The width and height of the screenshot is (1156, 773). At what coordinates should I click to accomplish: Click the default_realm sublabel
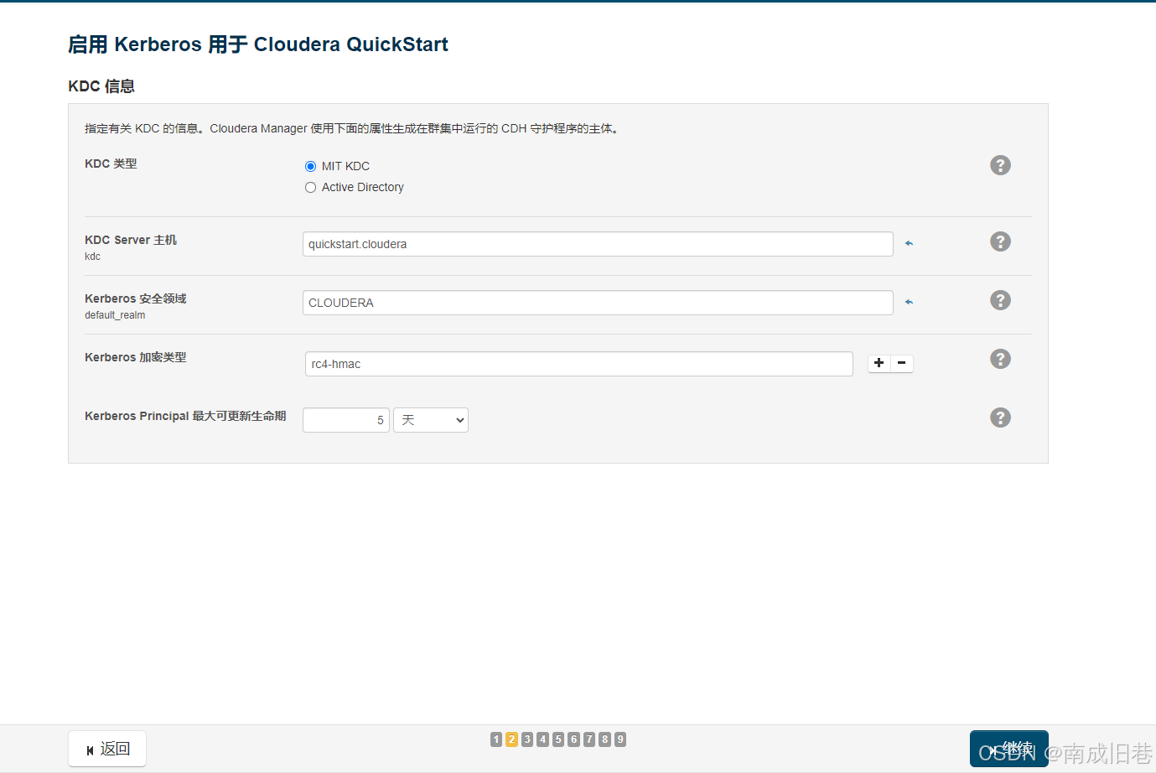[x=115, y=315]
